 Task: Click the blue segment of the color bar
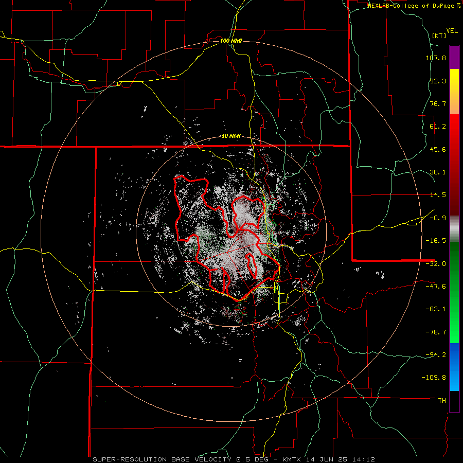pos(454,367)
